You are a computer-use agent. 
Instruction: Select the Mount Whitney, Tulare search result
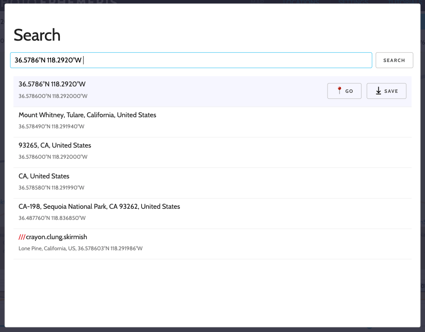(87, 115)
